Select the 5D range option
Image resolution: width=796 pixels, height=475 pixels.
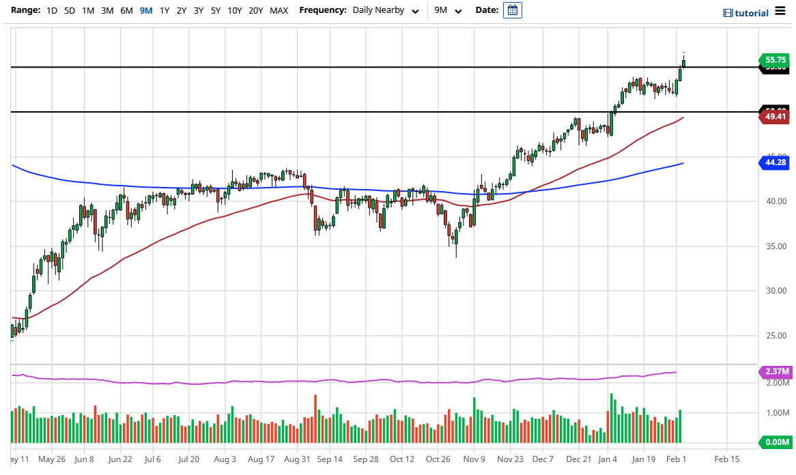pos(70,11)
